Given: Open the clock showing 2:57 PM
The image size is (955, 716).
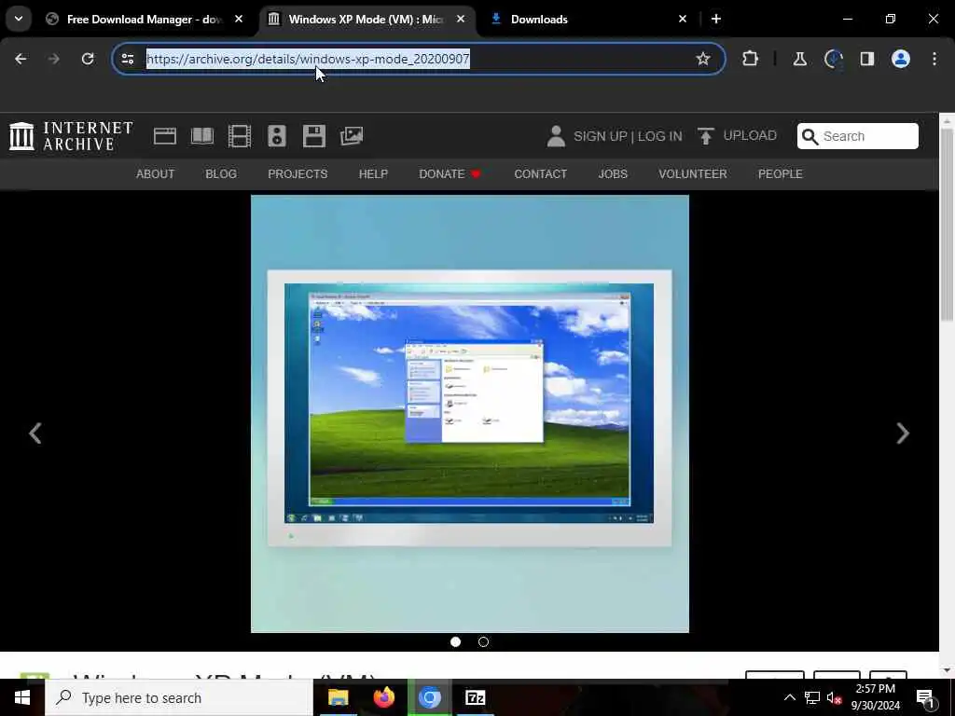Looking at the screenshot, I should coord(875,697).
